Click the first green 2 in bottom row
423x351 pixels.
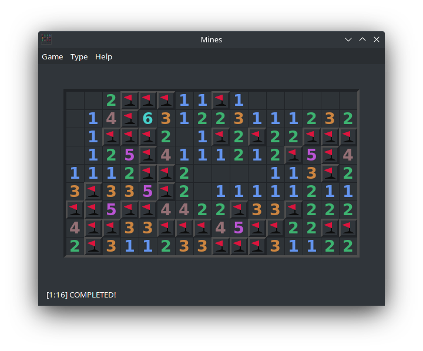coord(75,246)
